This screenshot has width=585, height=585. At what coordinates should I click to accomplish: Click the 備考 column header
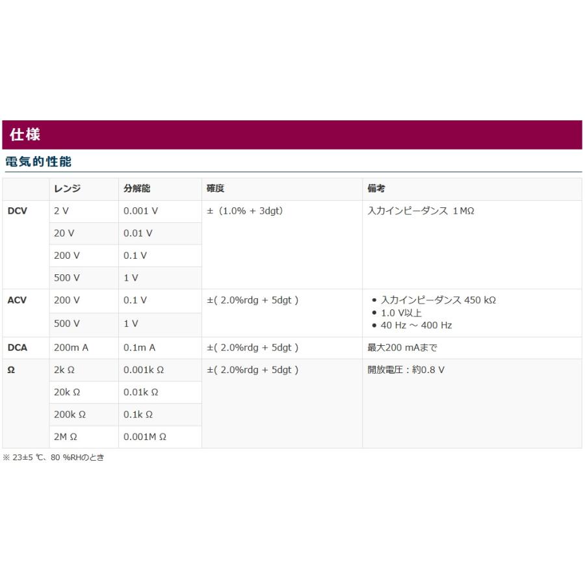[x=376, y=188]
